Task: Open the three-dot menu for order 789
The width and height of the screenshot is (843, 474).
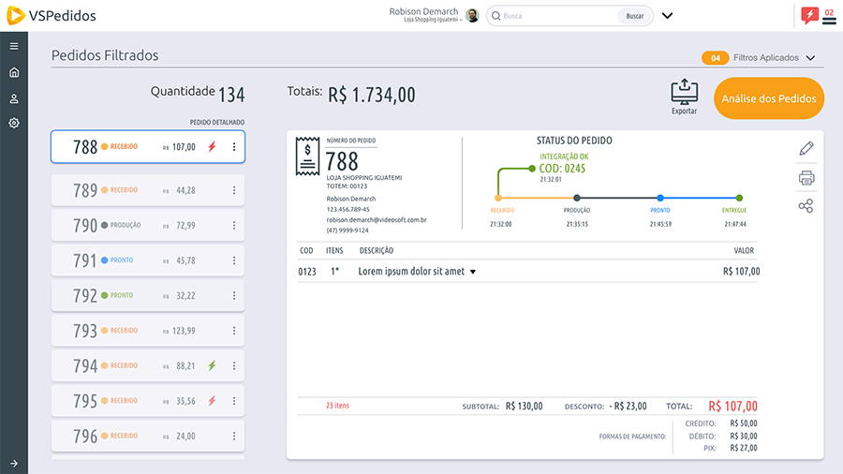Action: click(234, 190)
